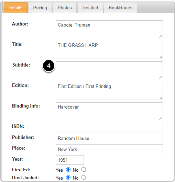Click the empty ISBN field
The height and width of the screenshot is (182, 175).
pyautogui.click(x=109, y=128)
